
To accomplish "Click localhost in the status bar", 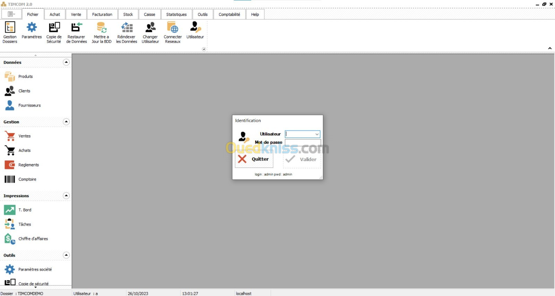I will pos(244,293).
